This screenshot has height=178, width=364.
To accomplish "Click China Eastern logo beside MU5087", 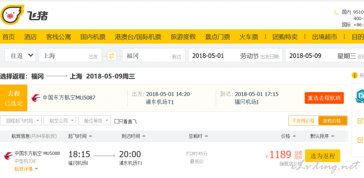I will pyautogui.click(x=36, y=98).
